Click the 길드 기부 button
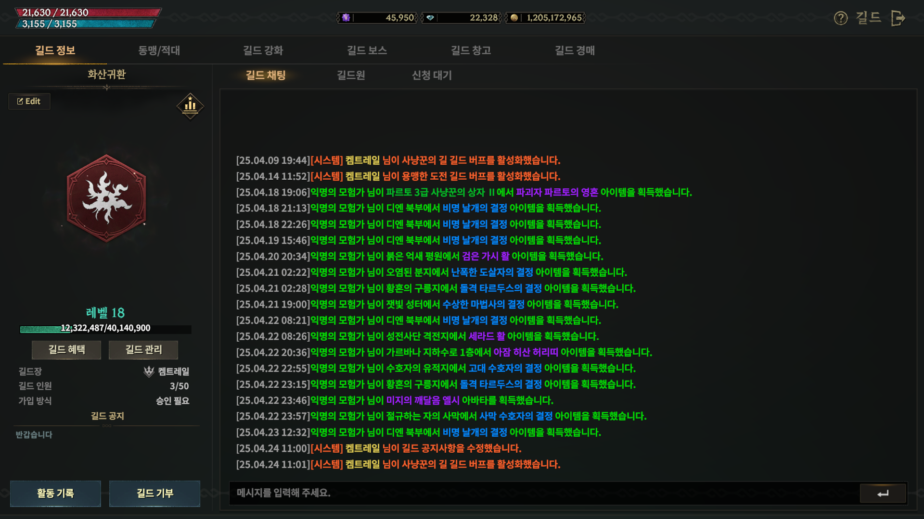Screen dimensions: 924x519 tap(154, 494)
